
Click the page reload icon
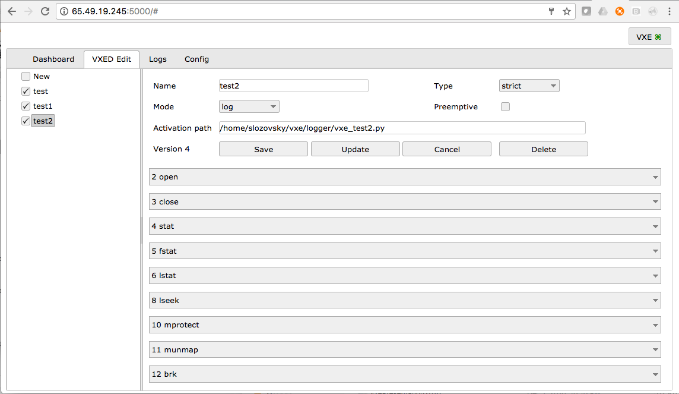click(x=46, y=11)
